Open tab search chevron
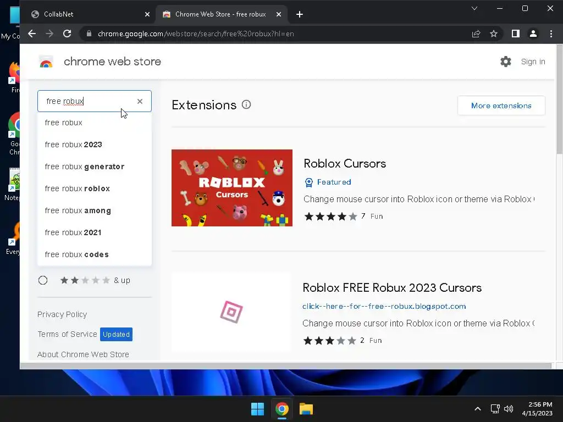This screenshot has height=422, width=563. pos(474,8)
